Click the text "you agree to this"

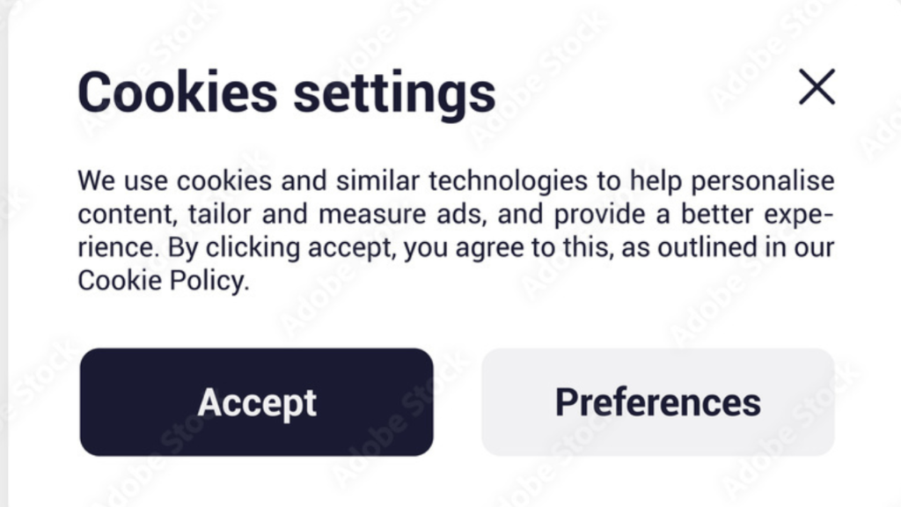coord(508,248)
